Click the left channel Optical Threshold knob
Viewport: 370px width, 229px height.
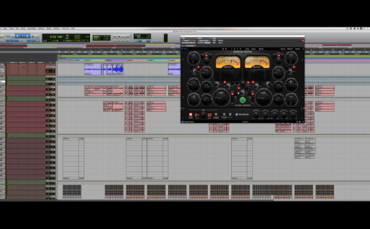tap(194, 58)
